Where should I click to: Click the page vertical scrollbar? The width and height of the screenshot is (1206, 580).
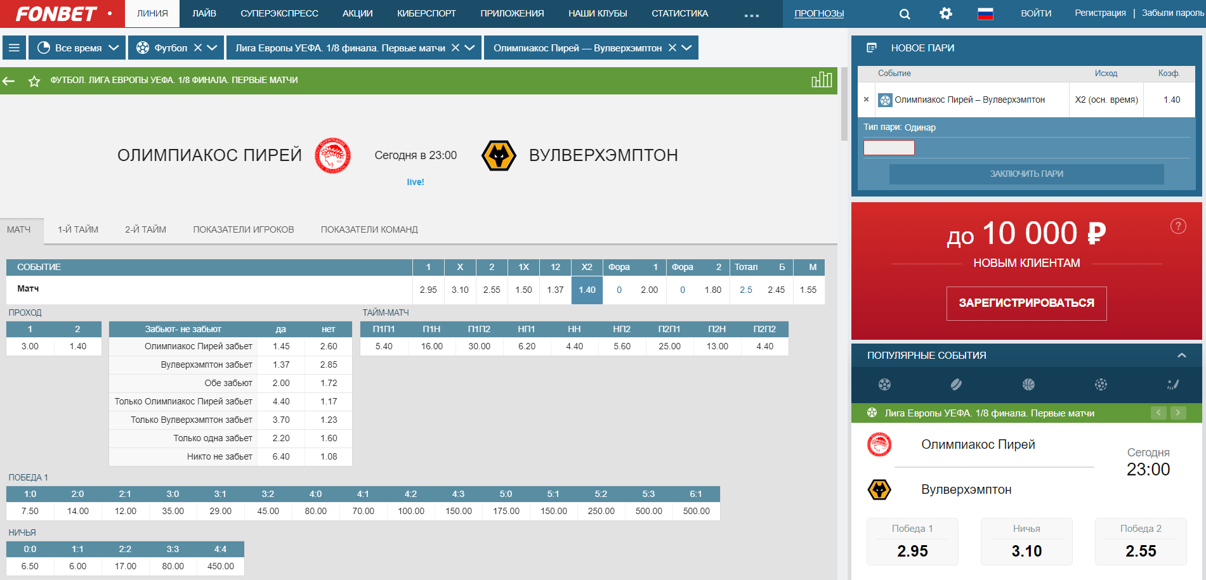pyautogui.click(x=844, y=103)
